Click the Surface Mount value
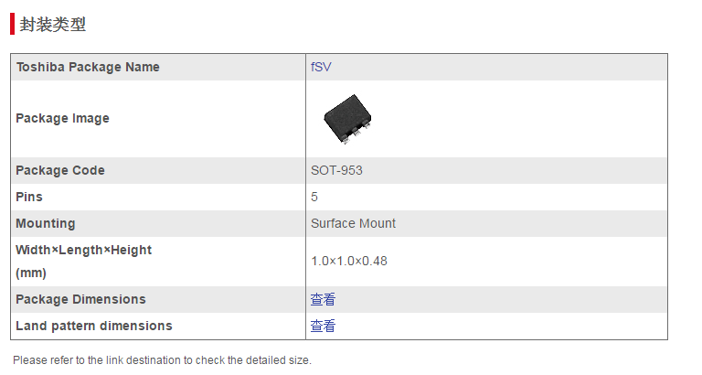This screenshot has height=375, width=702. click(x=353, y=223)
